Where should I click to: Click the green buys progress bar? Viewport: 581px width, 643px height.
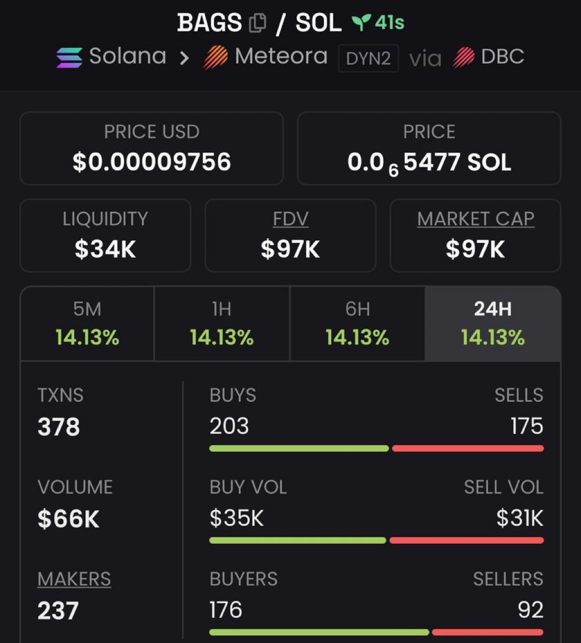click(299, 448)
